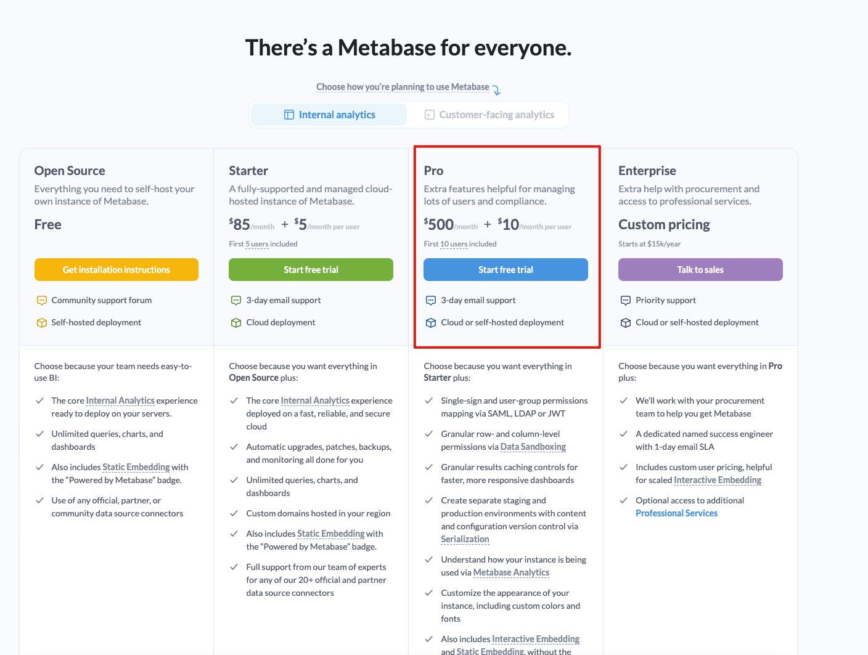868x655 pixels.
Task: Start the free trial for Starter plan
Action: [311, 270]
